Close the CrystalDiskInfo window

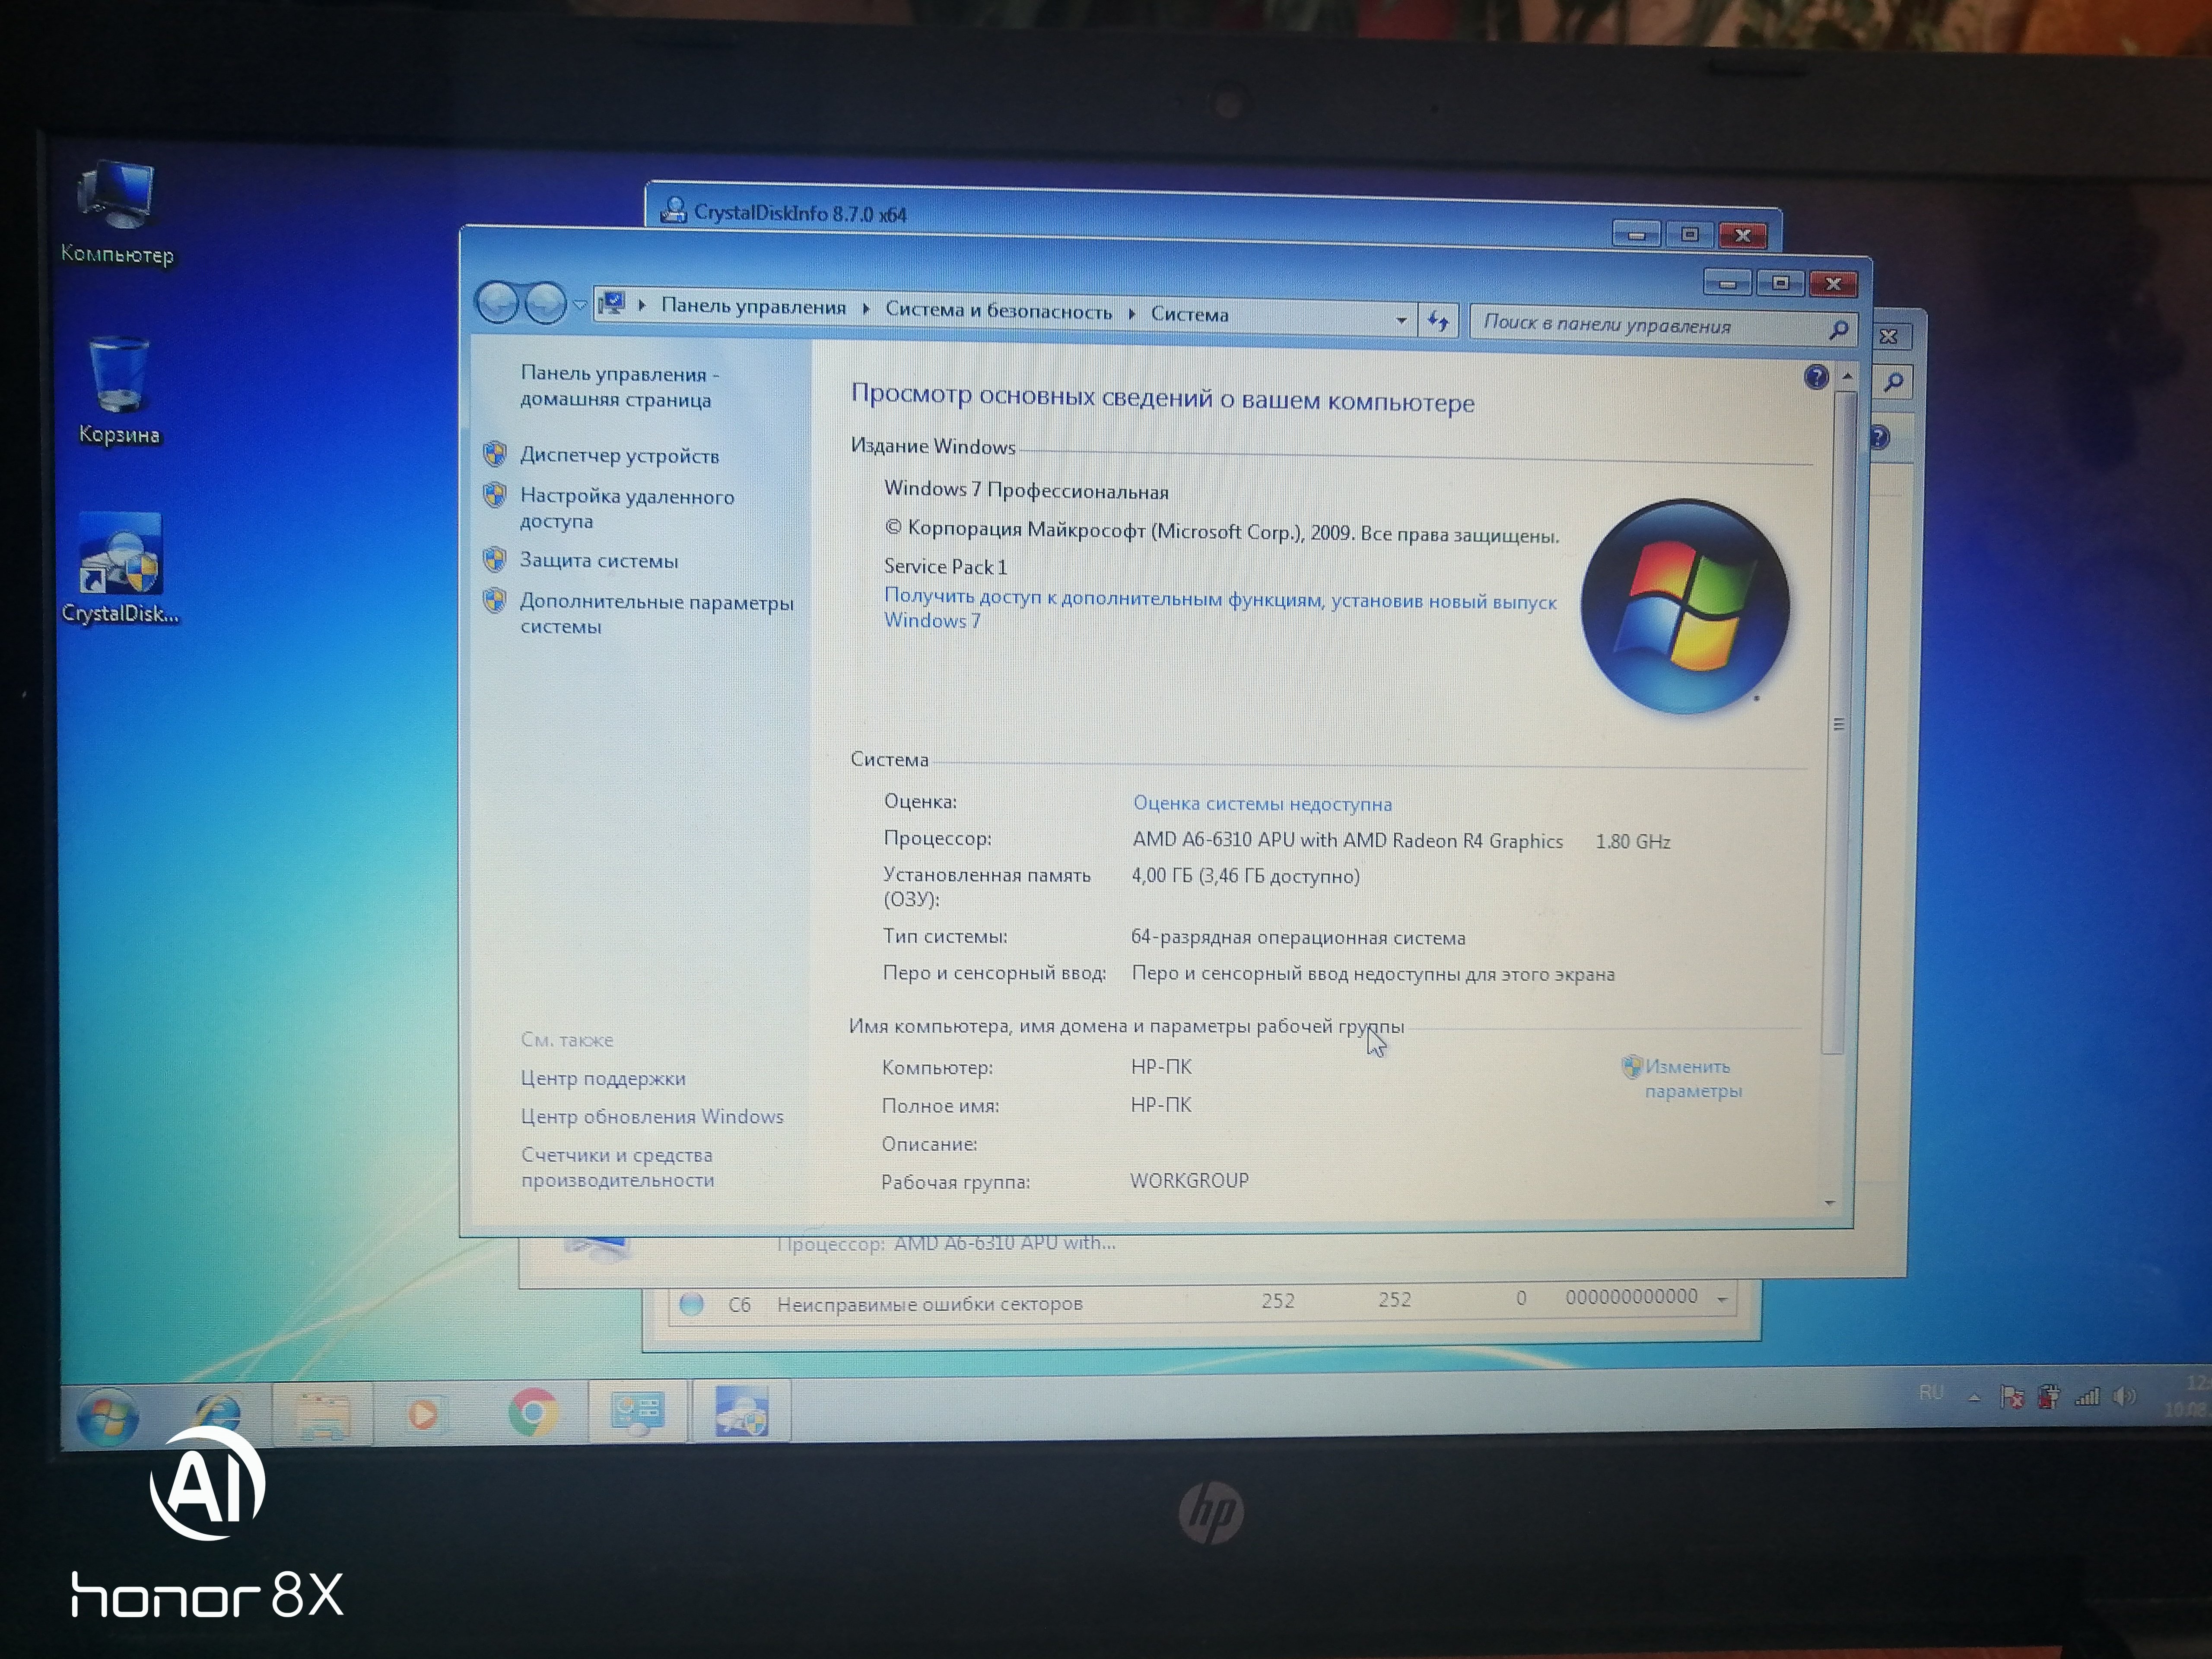[1743, 235]
